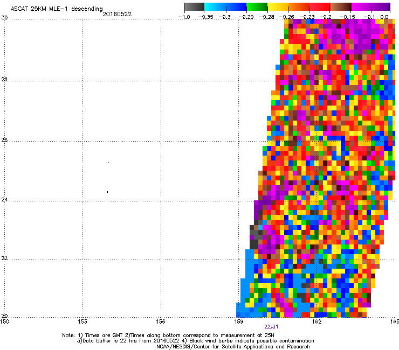
Task: Click the latitude label "20"
Action: [4, 316]
